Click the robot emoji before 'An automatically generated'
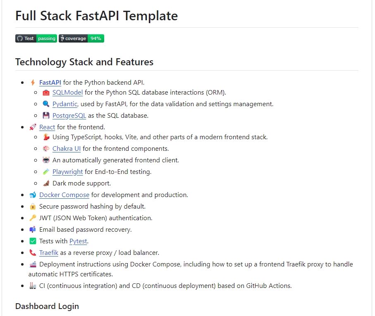The image size is (375, 316). point(46,160)
